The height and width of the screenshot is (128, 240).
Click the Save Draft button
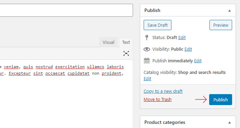point(157,25)
